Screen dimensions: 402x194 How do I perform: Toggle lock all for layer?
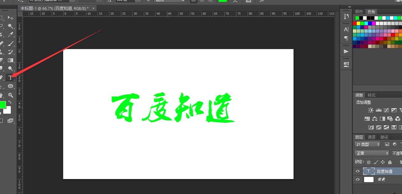click(x=390, y=162)
